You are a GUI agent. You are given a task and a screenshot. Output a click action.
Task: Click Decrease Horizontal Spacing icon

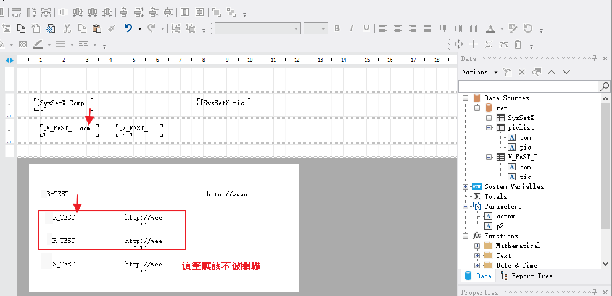pyautogui.click(x=93, y=12)
